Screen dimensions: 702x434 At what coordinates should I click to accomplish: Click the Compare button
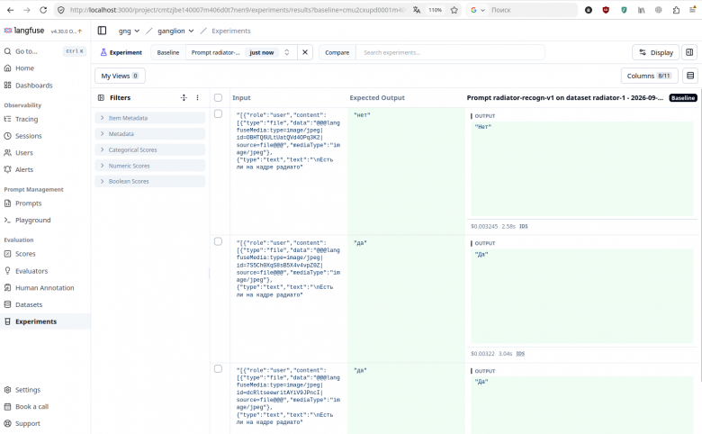(x=337, y=52)
